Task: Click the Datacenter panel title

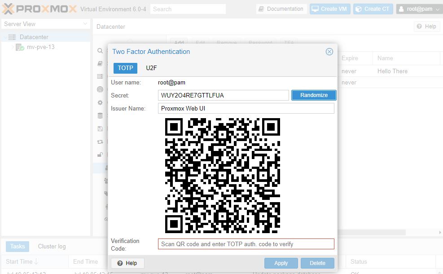Action: 111,27
